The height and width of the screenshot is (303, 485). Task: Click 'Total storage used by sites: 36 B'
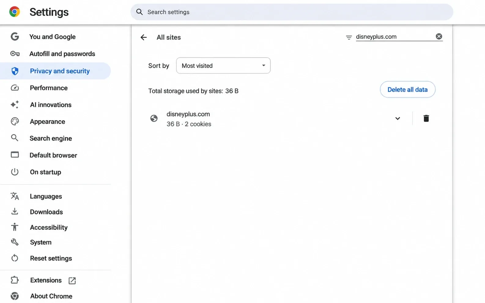pyautogui.click(x=193, y=91)
